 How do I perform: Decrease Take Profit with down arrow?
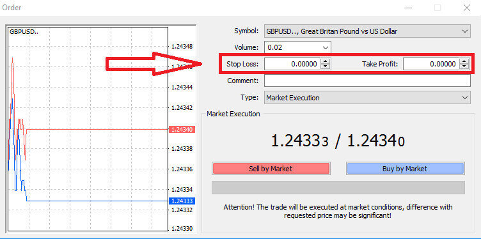pos(464,67)
